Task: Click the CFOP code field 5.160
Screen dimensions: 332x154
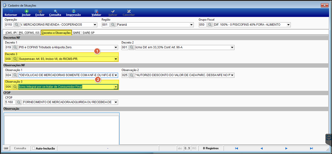Action: [x=10, y=102]
